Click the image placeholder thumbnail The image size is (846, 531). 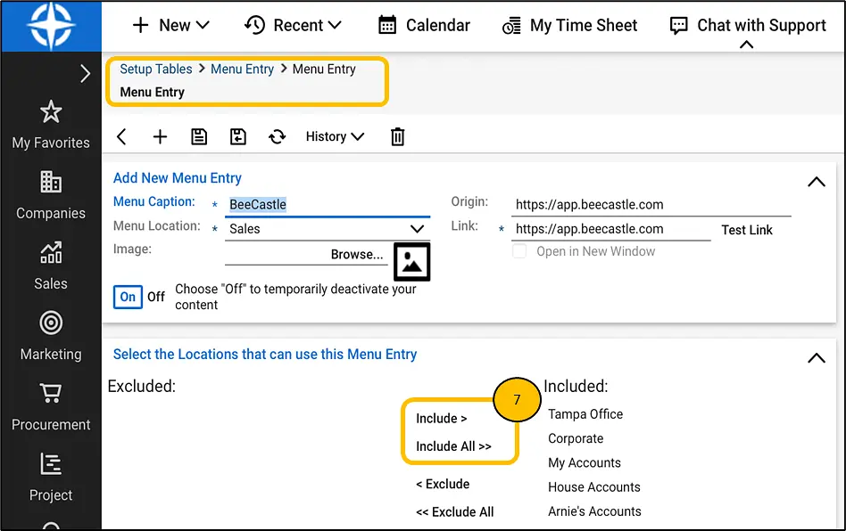tap(411, 262)
